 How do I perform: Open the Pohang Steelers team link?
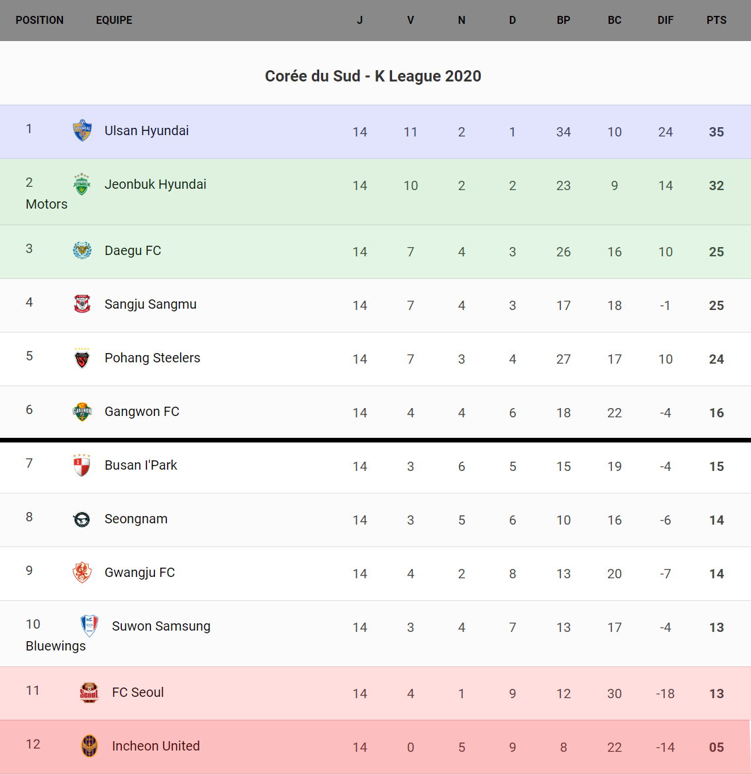(x=152, y=358)
